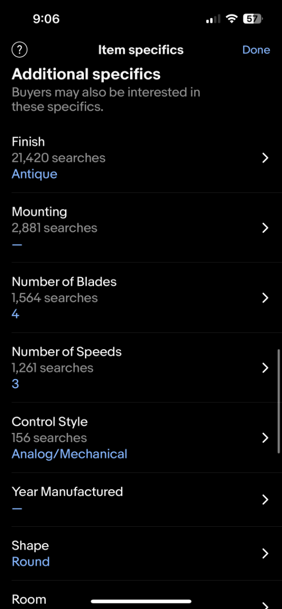Select the Round shape value

coord(30,562)
